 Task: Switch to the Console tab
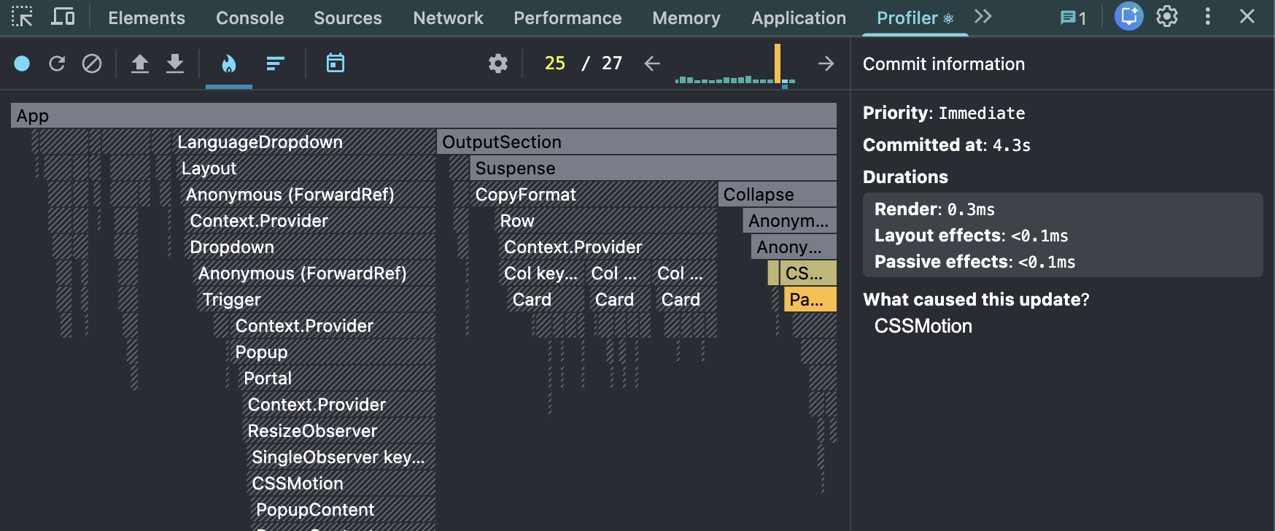[249, 18]
